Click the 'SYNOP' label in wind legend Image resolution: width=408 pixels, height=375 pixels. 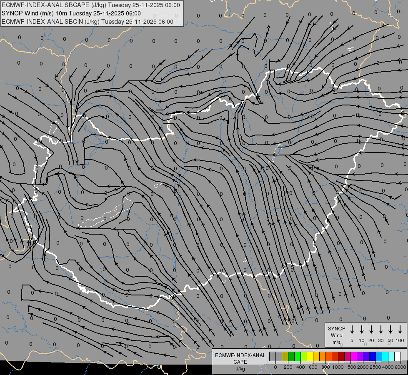(336, 328)
